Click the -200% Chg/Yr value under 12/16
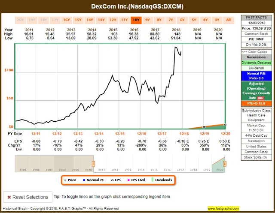Screen dimensions: 275x213 (x=141, y=145)
